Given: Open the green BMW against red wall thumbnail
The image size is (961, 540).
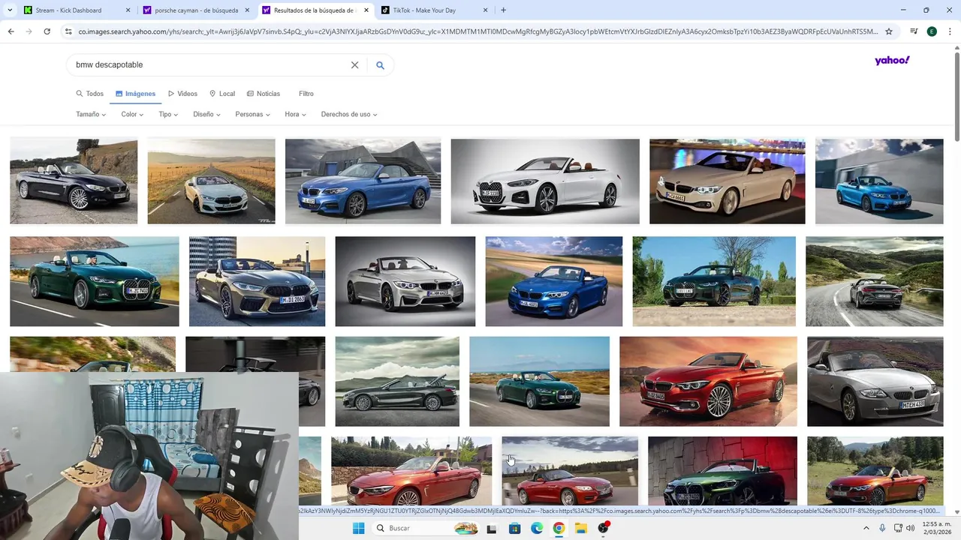Looking at the screenshot, I should click(722, 471).
